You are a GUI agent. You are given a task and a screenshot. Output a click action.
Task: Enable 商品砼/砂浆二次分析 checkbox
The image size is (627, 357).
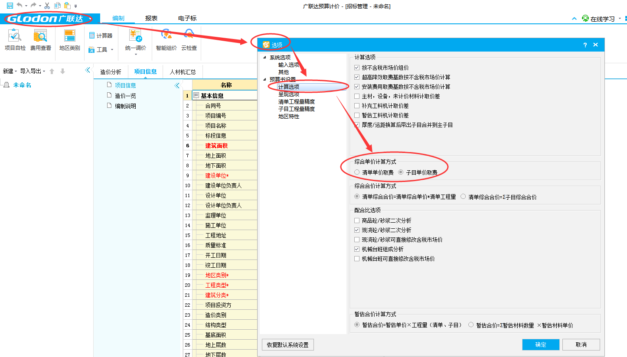[x=357, y=221]
